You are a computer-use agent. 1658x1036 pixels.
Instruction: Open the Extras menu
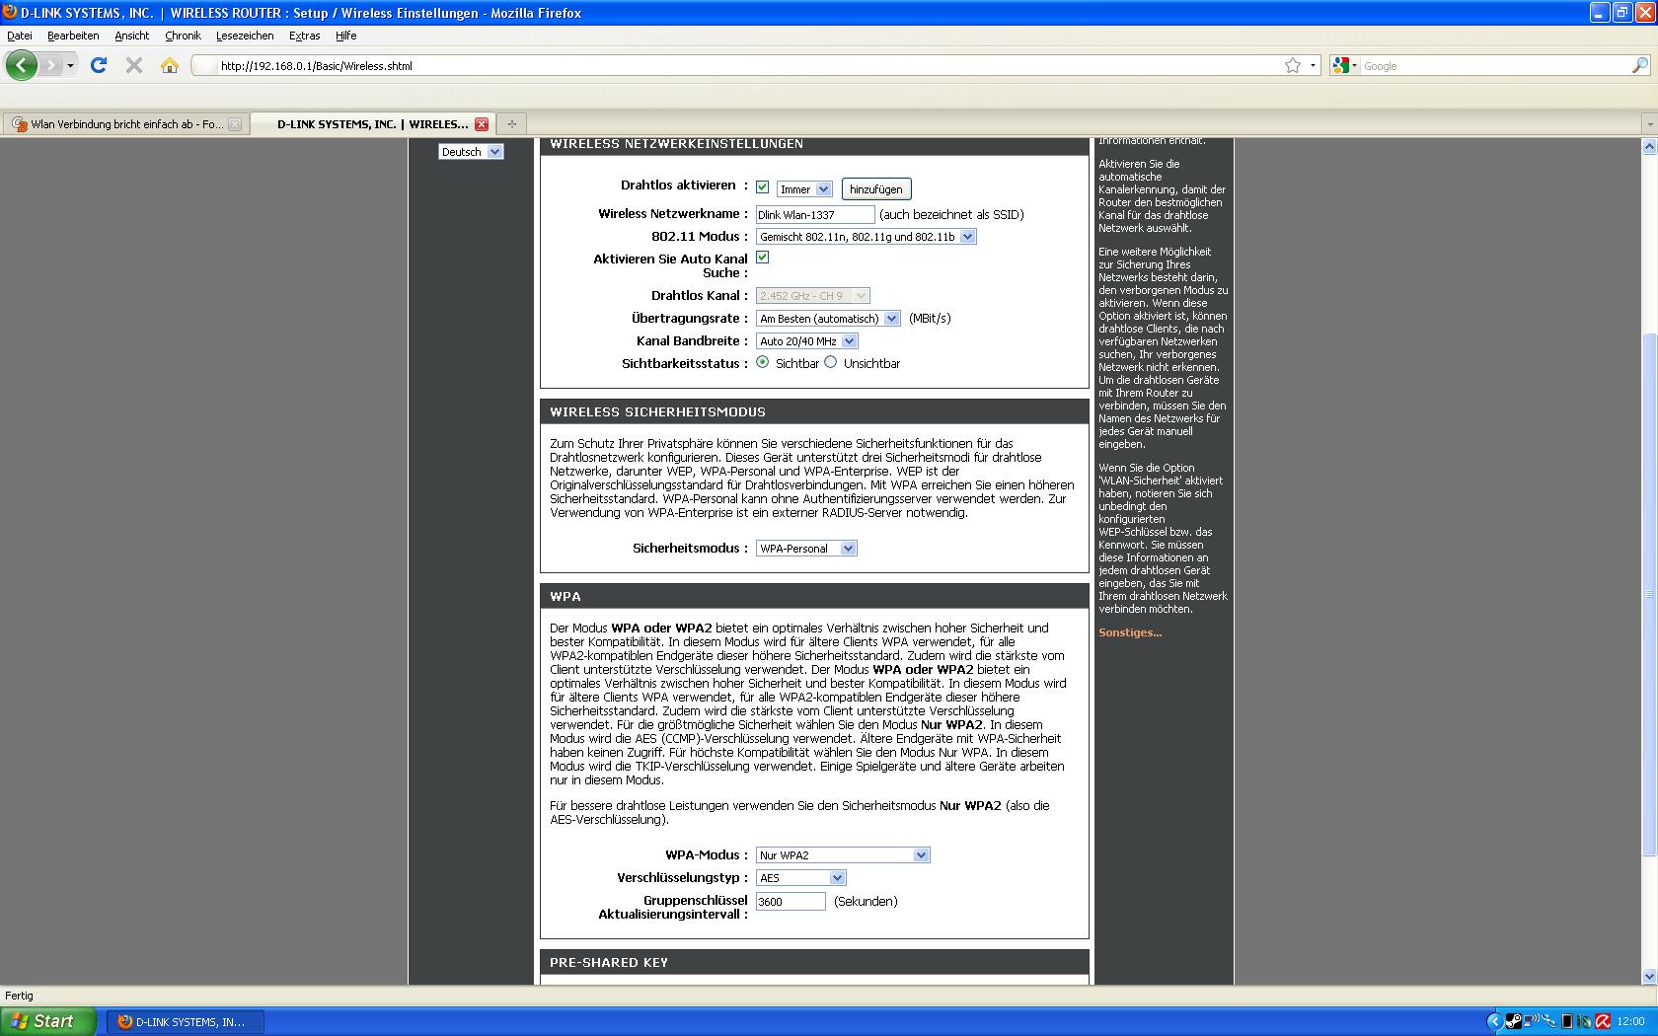tap(304, 36)
